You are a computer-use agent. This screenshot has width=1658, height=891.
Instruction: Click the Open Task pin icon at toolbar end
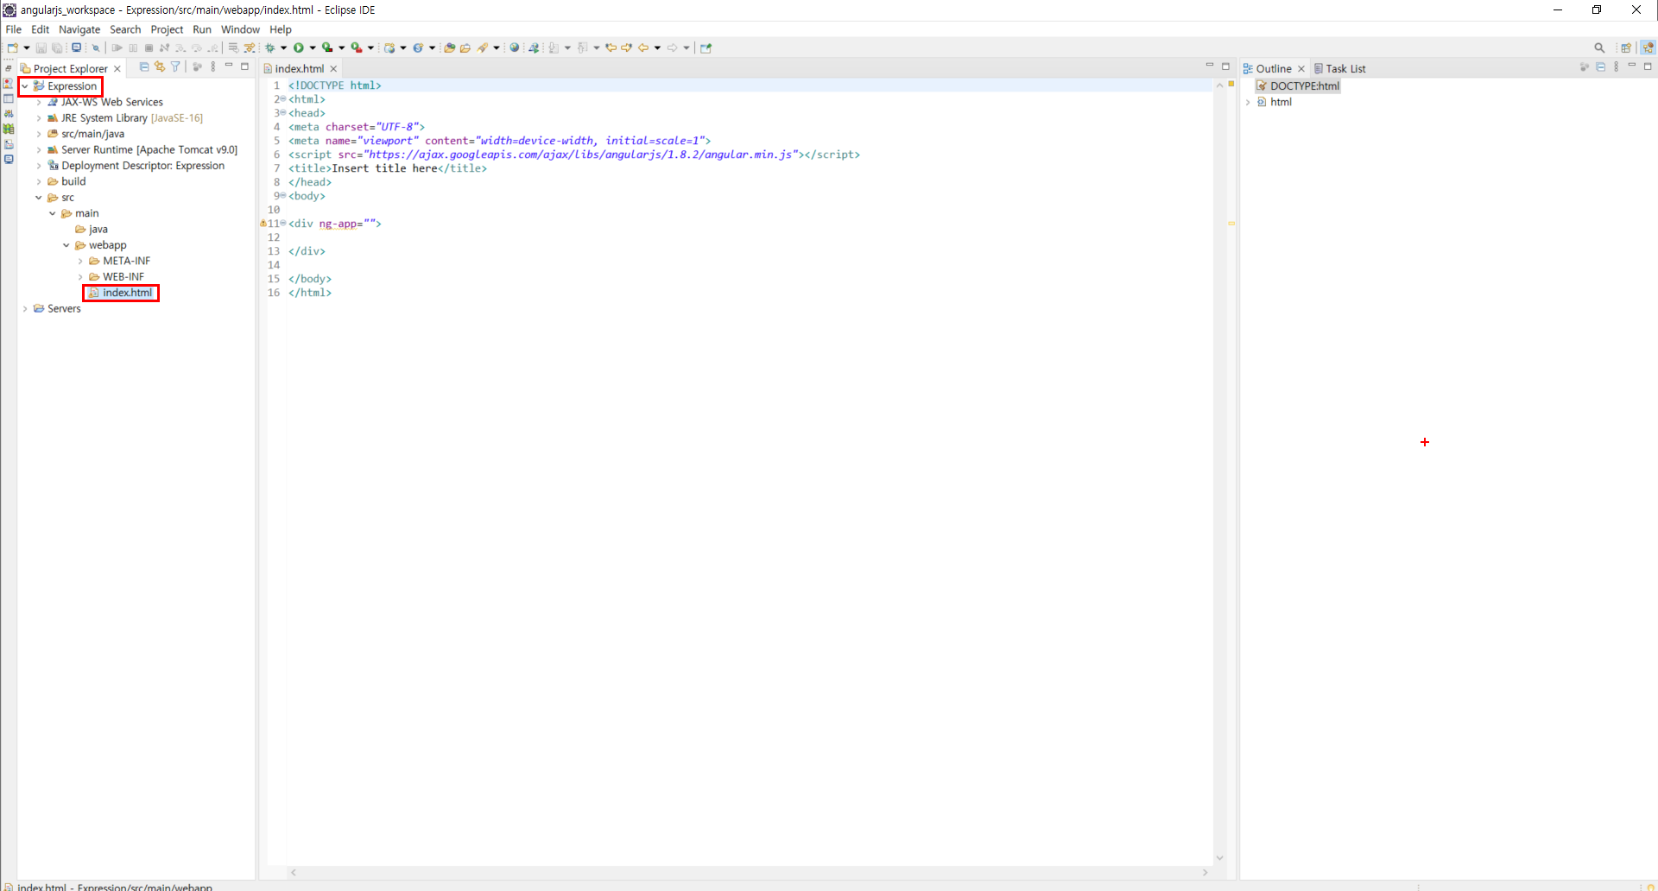[706, 47]
